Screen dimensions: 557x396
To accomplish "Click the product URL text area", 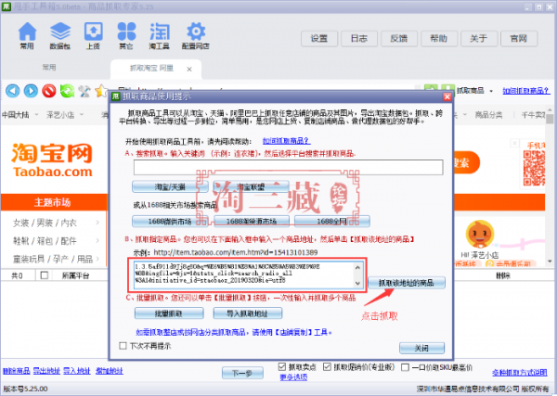I will [248, 275].
